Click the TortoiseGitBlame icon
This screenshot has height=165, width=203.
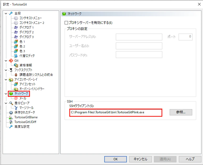click(11, 117)
